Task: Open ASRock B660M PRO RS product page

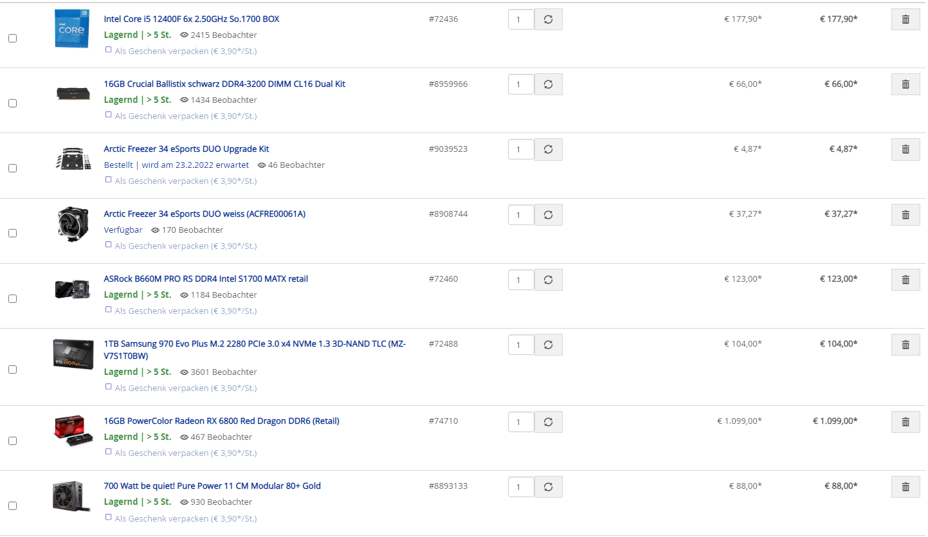Action: click(x=206, y=279)
